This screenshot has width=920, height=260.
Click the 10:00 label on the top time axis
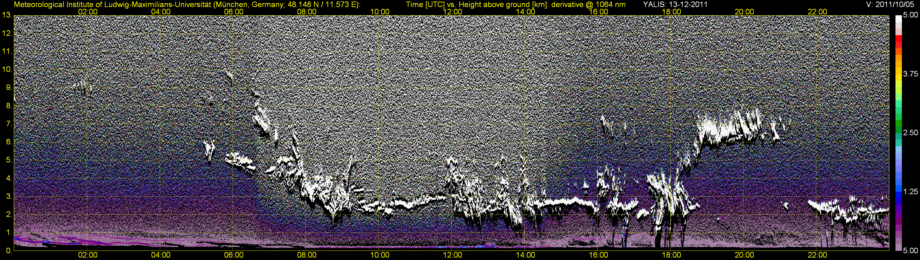pos(380,12)
